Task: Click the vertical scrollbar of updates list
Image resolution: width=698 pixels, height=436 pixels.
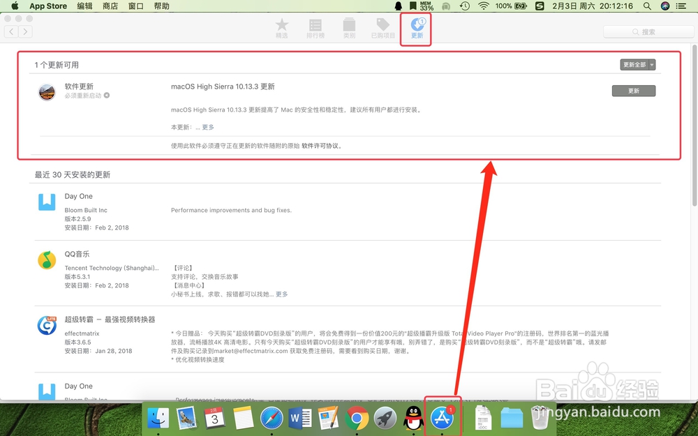Action: coord(695,125)
